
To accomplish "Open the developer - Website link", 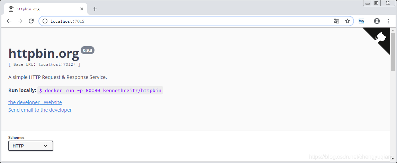I will (x=35, y=102).
